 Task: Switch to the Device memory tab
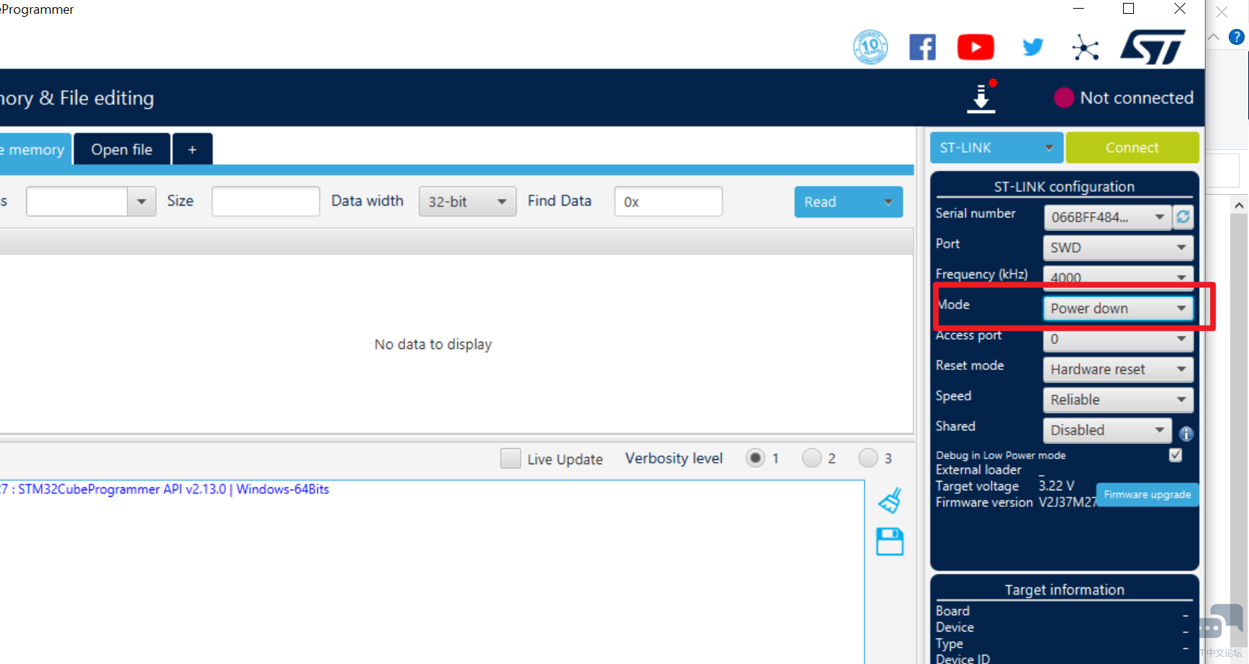[35, 149]
